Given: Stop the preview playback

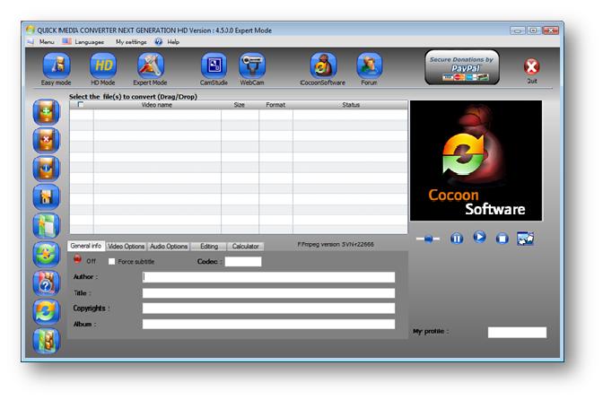Looking at the screenshot, I should (502, 239).
